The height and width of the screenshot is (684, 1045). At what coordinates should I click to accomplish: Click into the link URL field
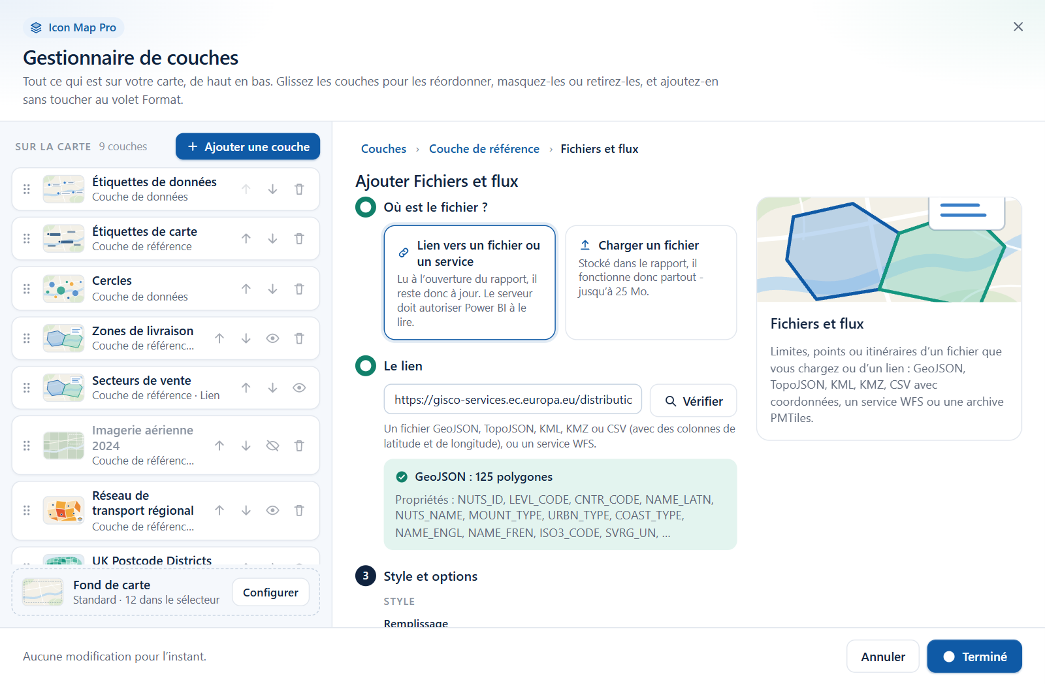(513, 400)
